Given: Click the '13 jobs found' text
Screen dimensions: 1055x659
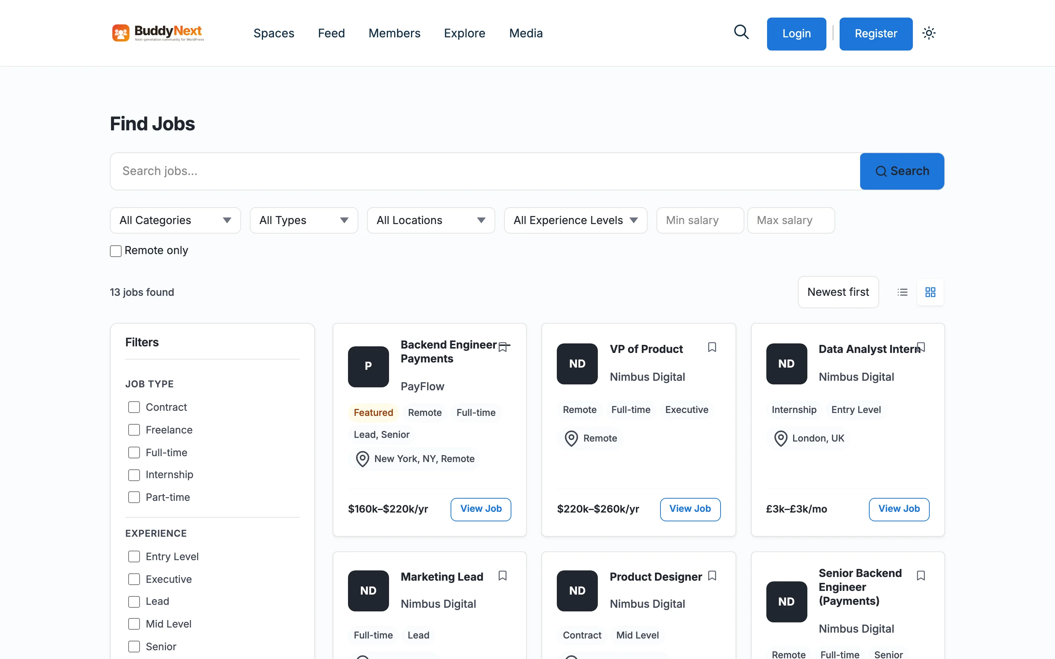Looking at the screenshot, I should tap(142, 292).
